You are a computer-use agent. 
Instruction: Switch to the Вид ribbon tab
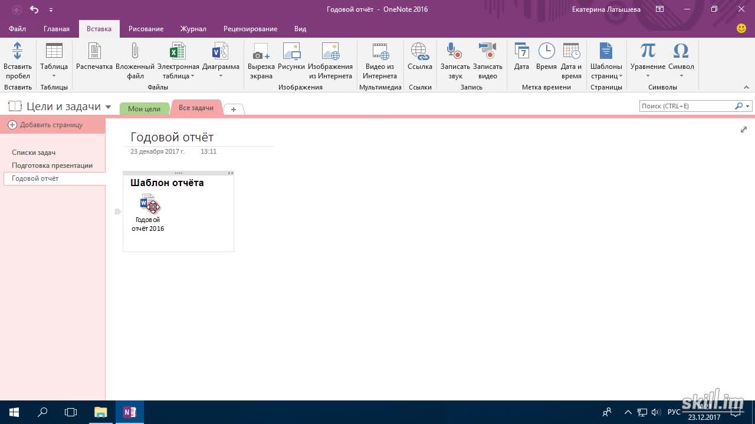[300, 29]
